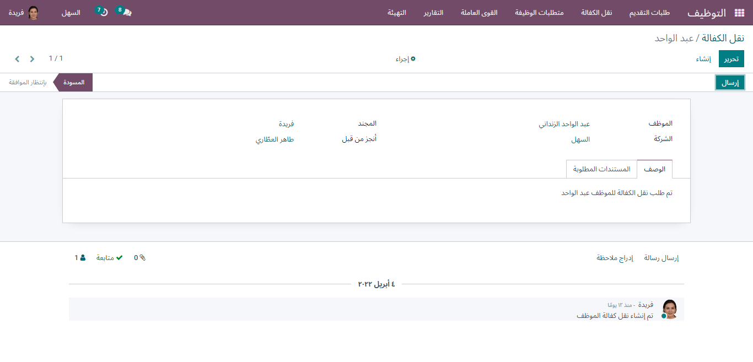The width and height of the screenshot is (753, 362).
Task: Open recruiter link فريدة in form
Action: pyautogui.click(x=286, y=124)
